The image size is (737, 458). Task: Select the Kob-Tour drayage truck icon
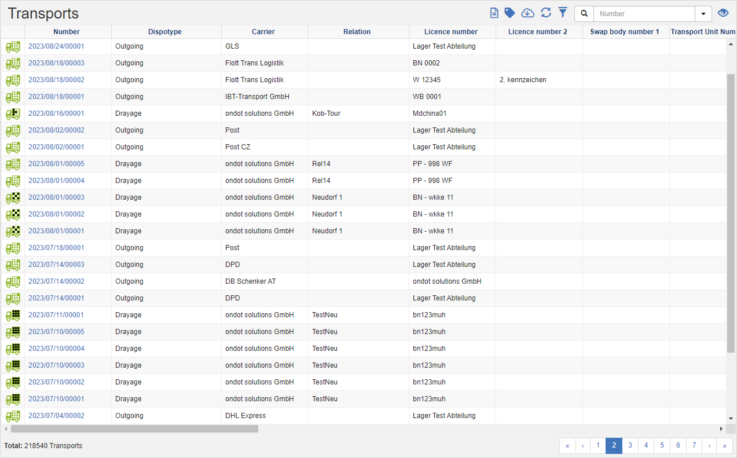point(13,113)
